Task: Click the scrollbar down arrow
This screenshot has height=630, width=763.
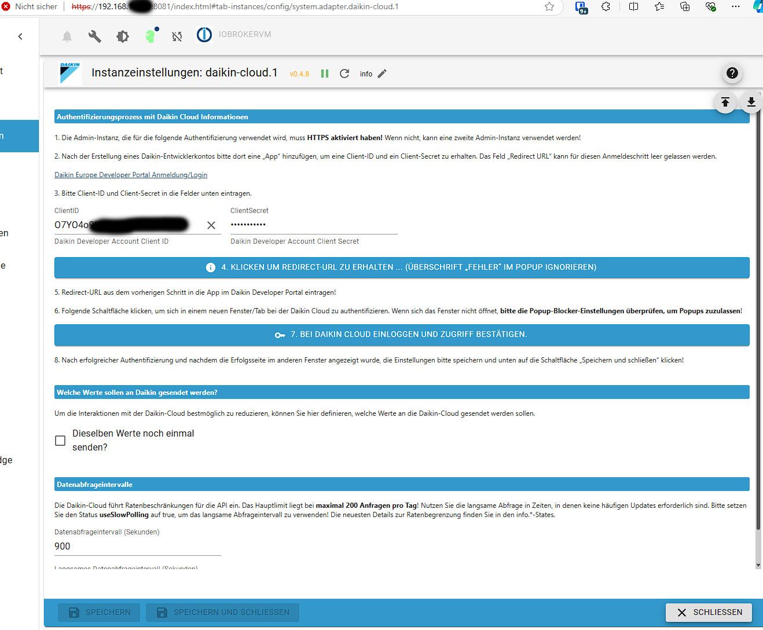Action: [x=758, y=565]
